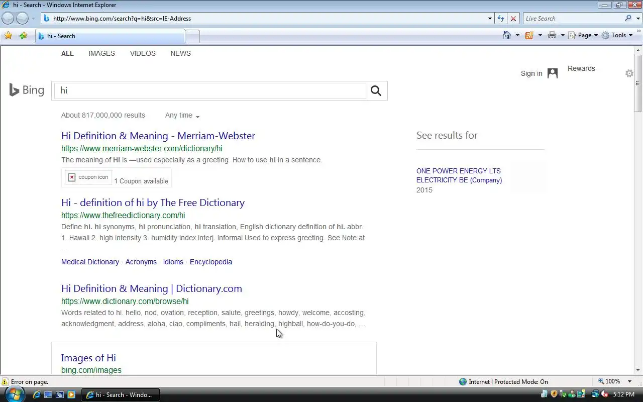Click the network tray icon

[x=595, y=394]
